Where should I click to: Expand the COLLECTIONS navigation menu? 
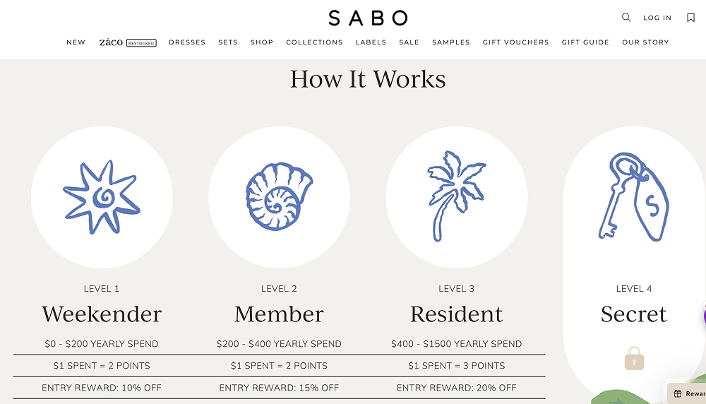314,42
